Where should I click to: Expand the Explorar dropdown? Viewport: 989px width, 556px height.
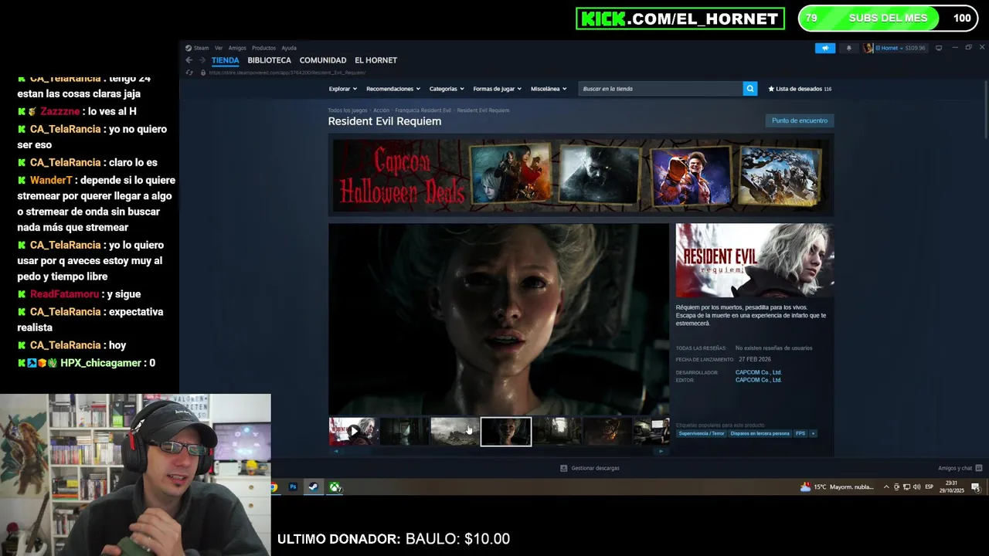tap(342, 89)
